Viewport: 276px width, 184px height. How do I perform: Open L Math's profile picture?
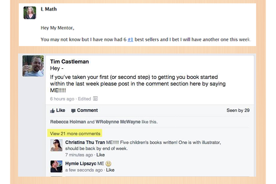point(30,13)
